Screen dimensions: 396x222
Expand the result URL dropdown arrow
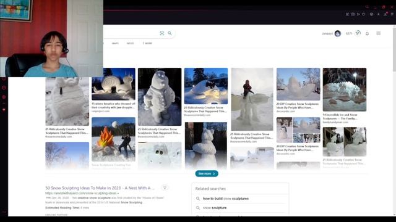coord(118,193)
